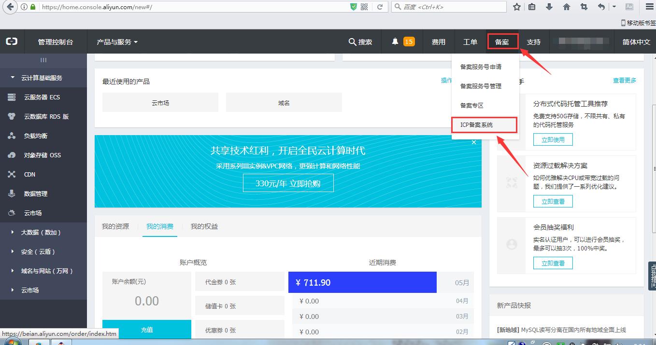Expand 大数据（数加）sidebar group
656x345 pixels.
[x=41, y=232]
